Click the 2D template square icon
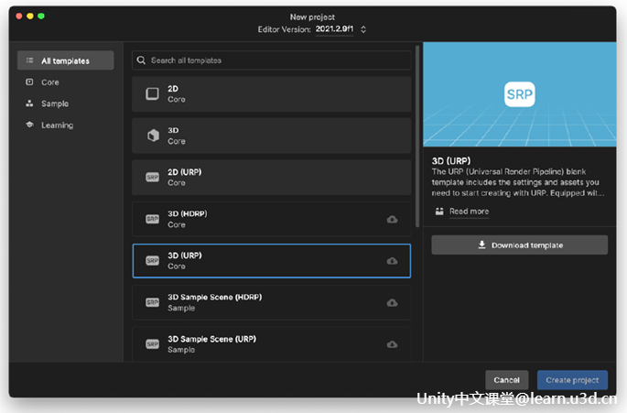The width and height of the screenshot is (627, 413). (153, 93)
